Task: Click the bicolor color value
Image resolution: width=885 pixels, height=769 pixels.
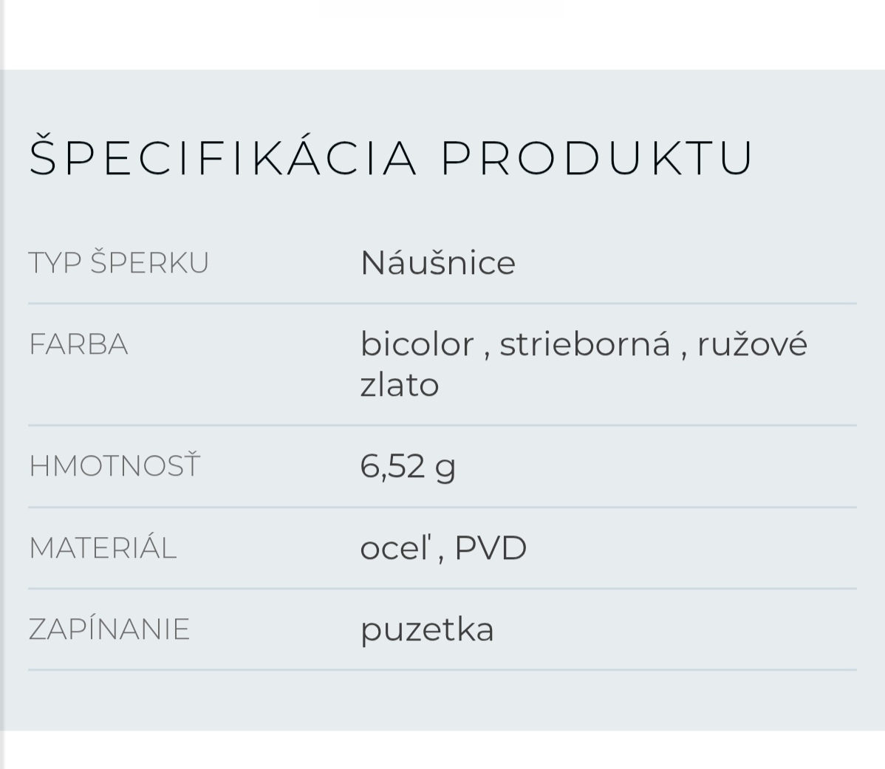Action: point(417,344)
